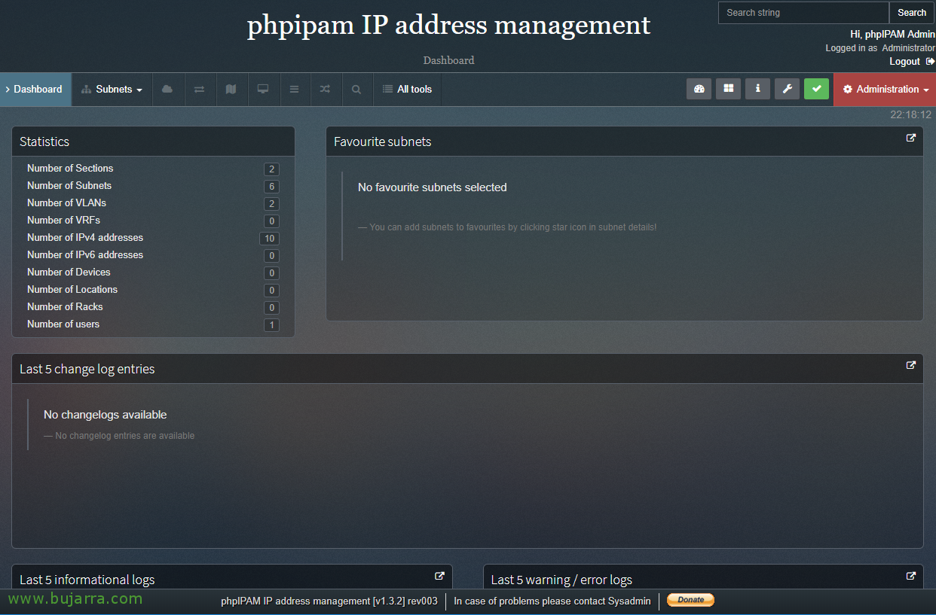Click the Last 5 informational logs title
Image resolution: width=936 pixels, height=615 pixels.
pyautogui.click(x=87, y=580)
